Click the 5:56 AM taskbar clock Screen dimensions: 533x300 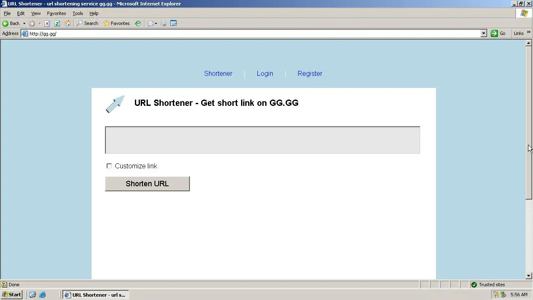tap(519, 295)
